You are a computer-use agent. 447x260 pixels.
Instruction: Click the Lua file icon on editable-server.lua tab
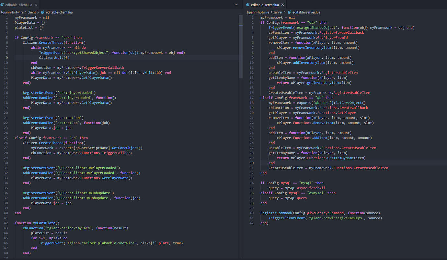[248, 5]
